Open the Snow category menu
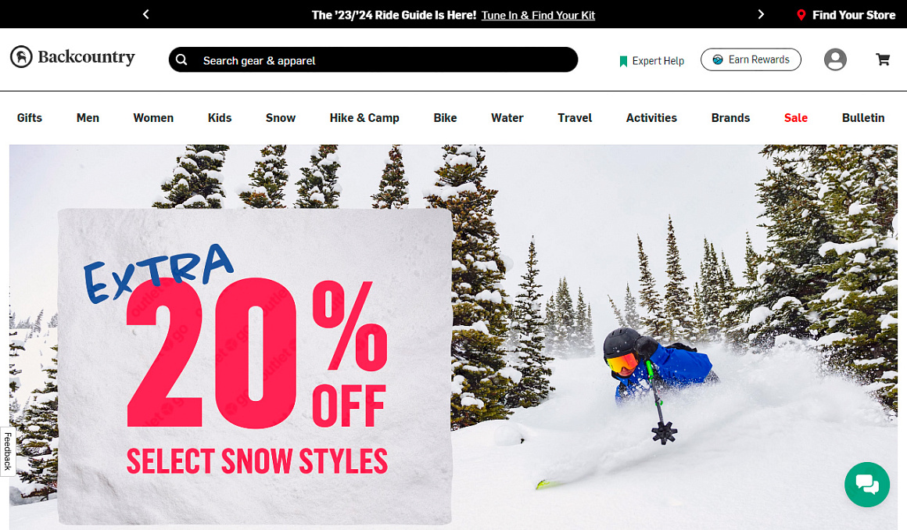The image size is (907, 530). click(x=281, y=117)
